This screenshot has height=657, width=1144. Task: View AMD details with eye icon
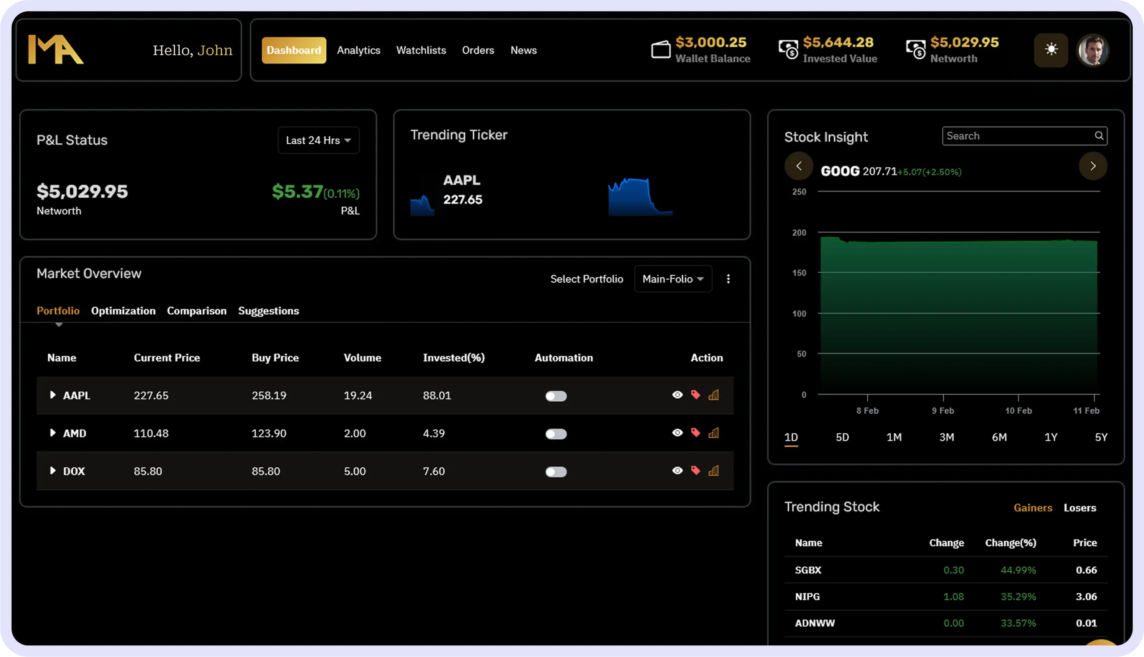click(x=677, y=433)
